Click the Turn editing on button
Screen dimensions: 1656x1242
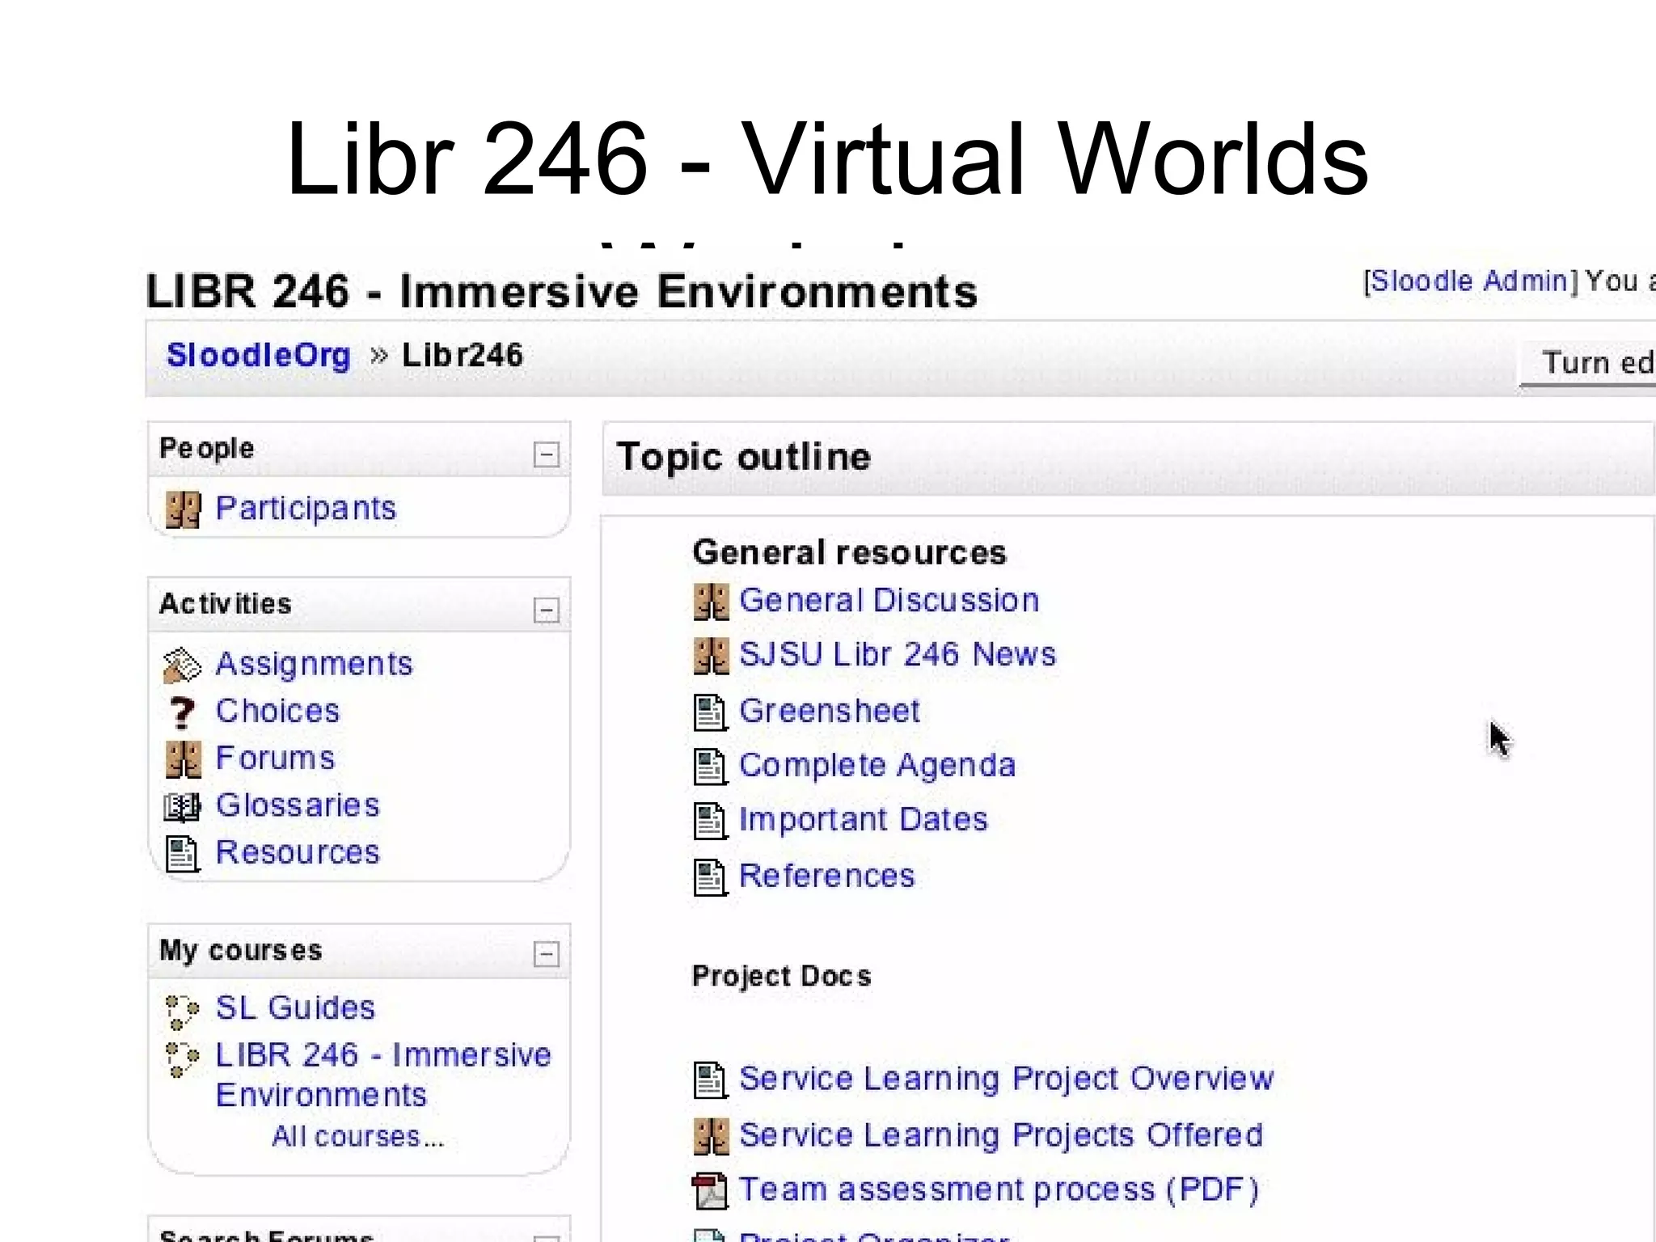point(1589,363)
